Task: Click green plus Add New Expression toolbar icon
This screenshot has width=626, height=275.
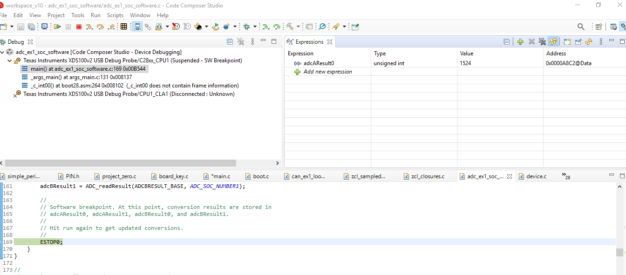Action: click(520, 42)
